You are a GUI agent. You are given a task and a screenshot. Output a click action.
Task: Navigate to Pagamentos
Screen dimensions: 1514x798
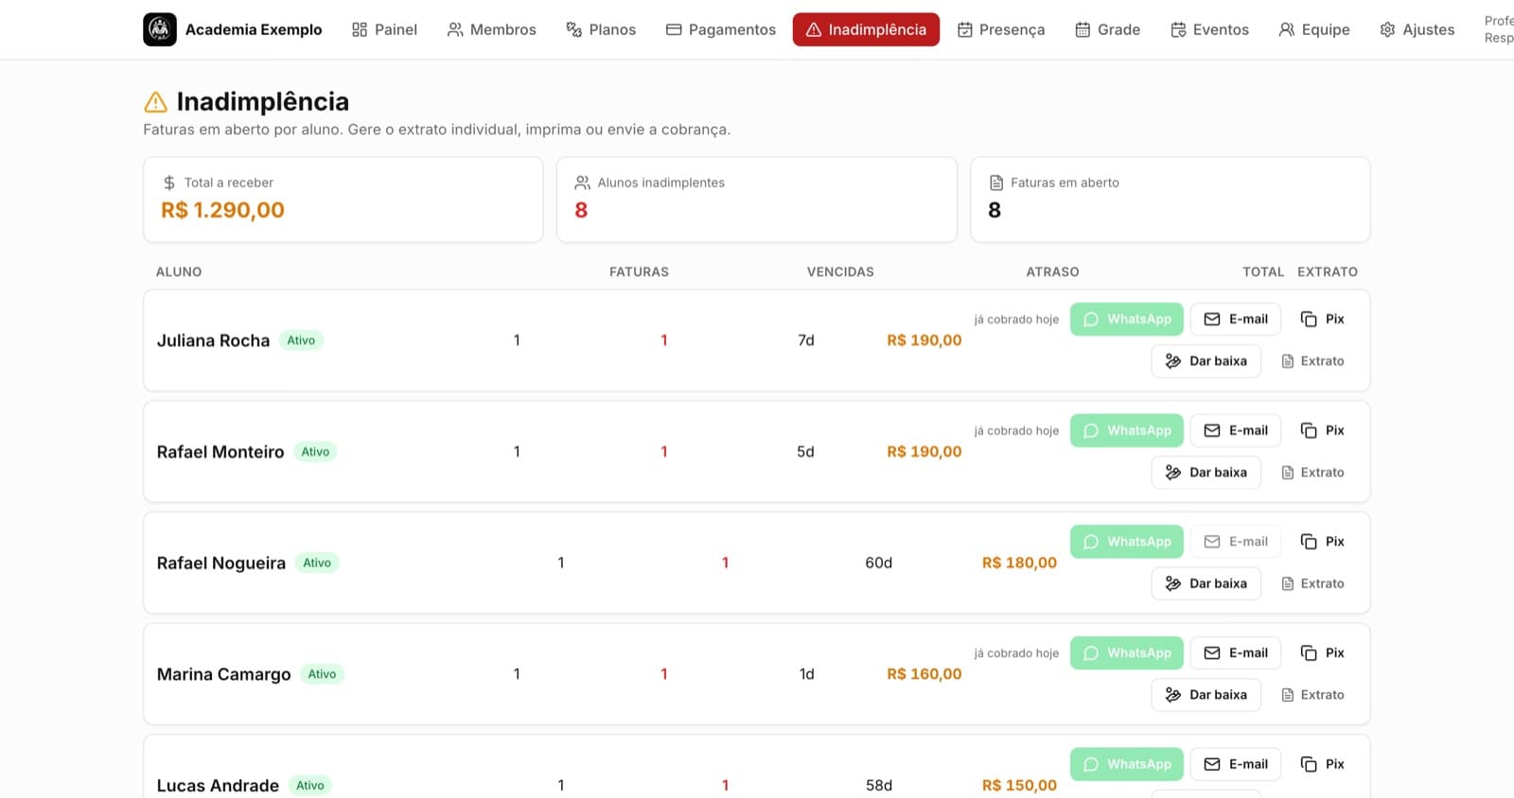(x=721, y=29)
